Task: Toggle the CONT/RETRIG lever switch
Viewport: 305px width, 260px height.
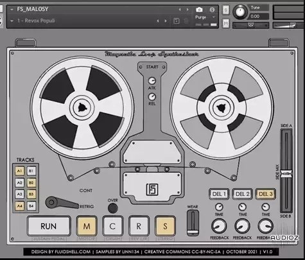Action: pyautogui.click(x=62, y=202)
